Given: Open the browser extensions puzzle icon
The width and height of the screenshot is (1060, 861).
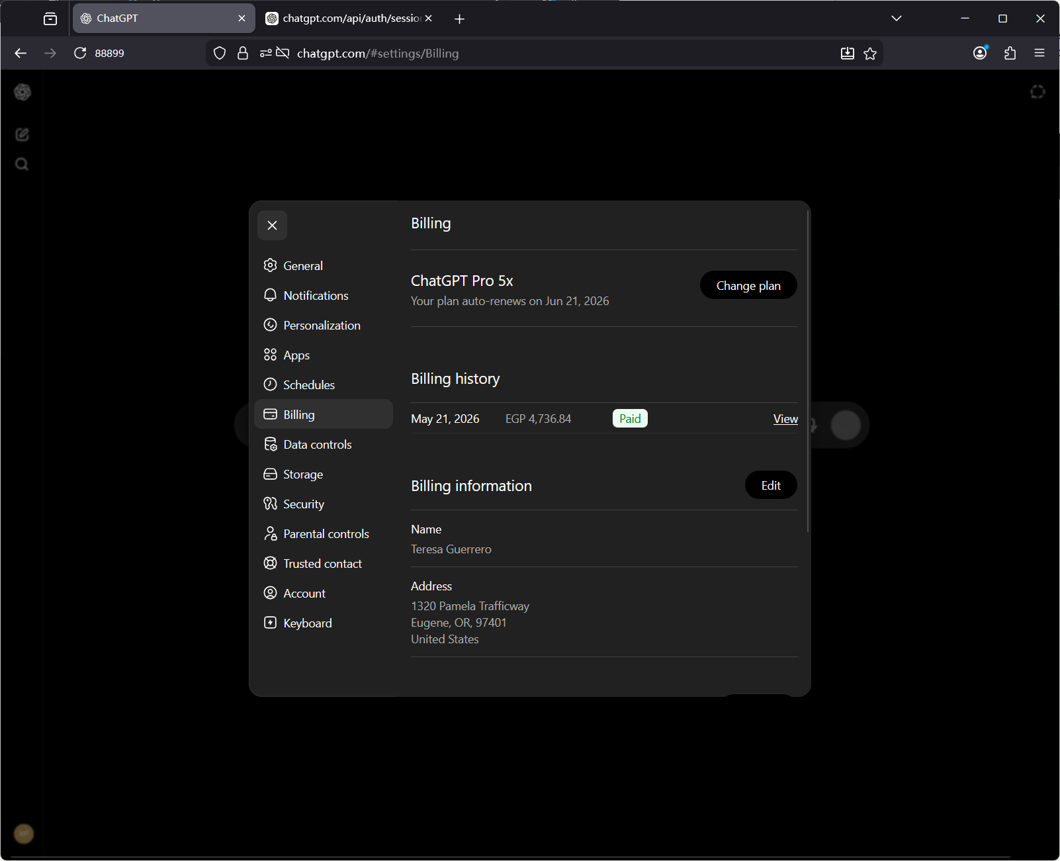Looking at the screenshot, I should [1010, 53].
